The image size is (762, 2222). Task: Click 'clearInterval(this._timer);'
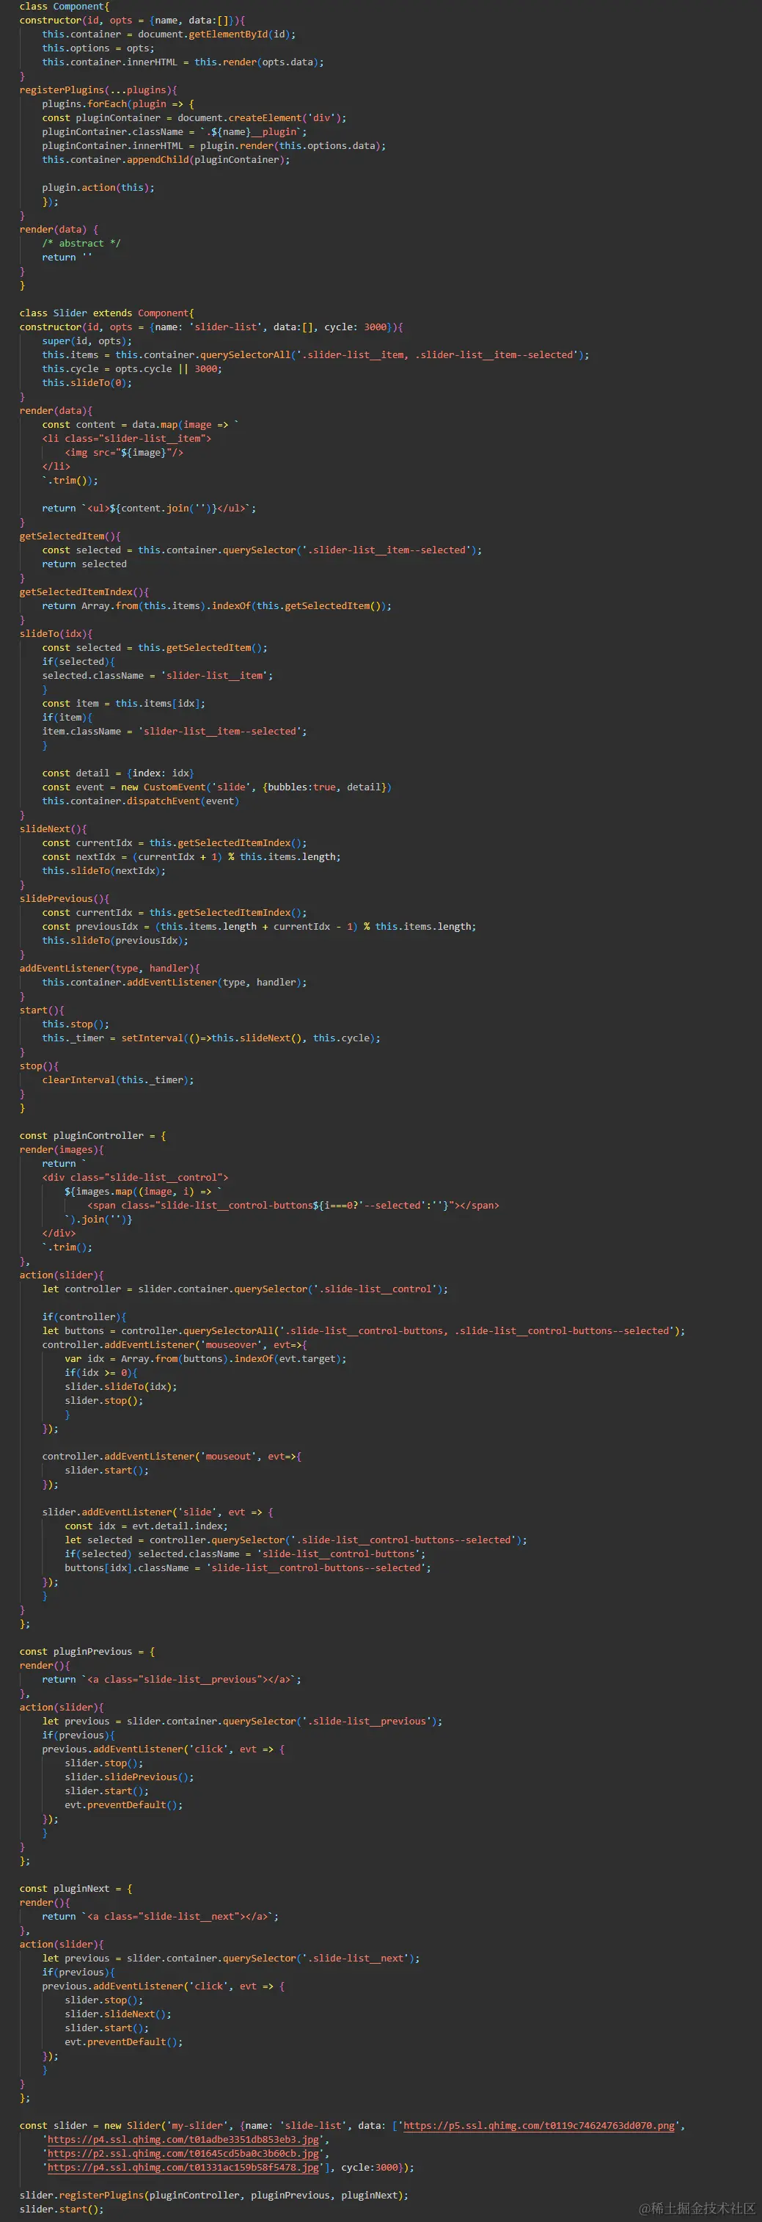pyautogui.click(x=118, y=1080)
